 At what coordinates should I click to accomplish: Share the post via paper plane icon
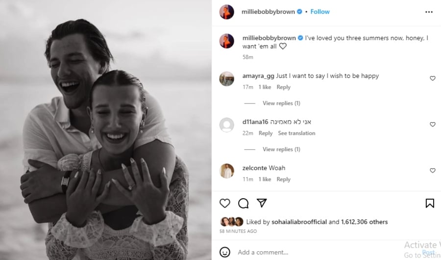[262, 203]
